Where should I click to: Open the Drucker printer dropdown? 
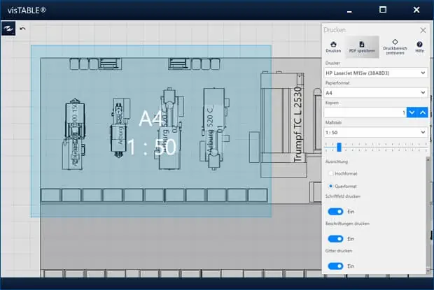pos(376,73)
